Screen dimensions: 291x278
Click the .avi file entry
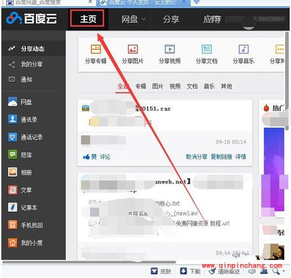coord(182,213)
